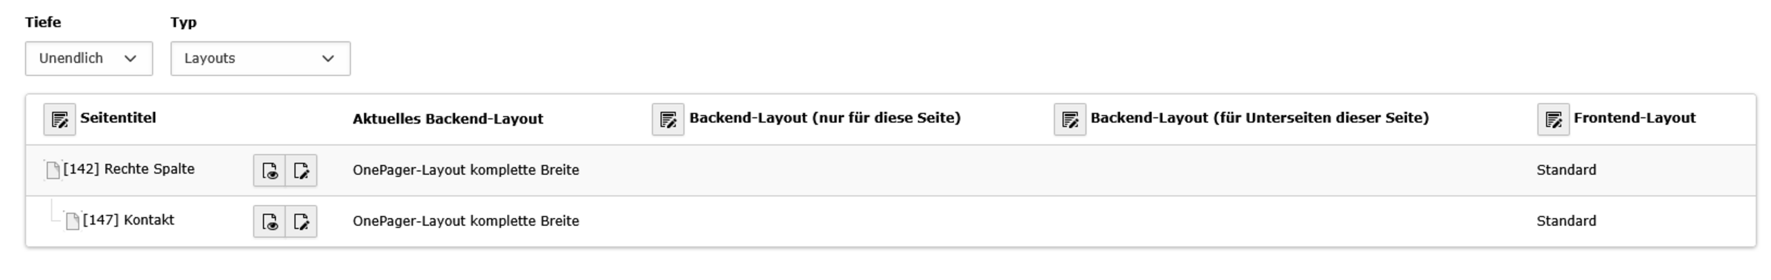Click the Standard value in Rechte Spalte row
The height and width of the screenshot is (280, 1771).
click(1566, 170)
